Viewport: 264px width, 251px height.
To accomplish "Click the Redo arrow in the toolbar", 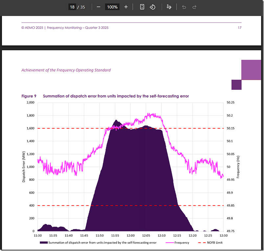I will [194, 7].
